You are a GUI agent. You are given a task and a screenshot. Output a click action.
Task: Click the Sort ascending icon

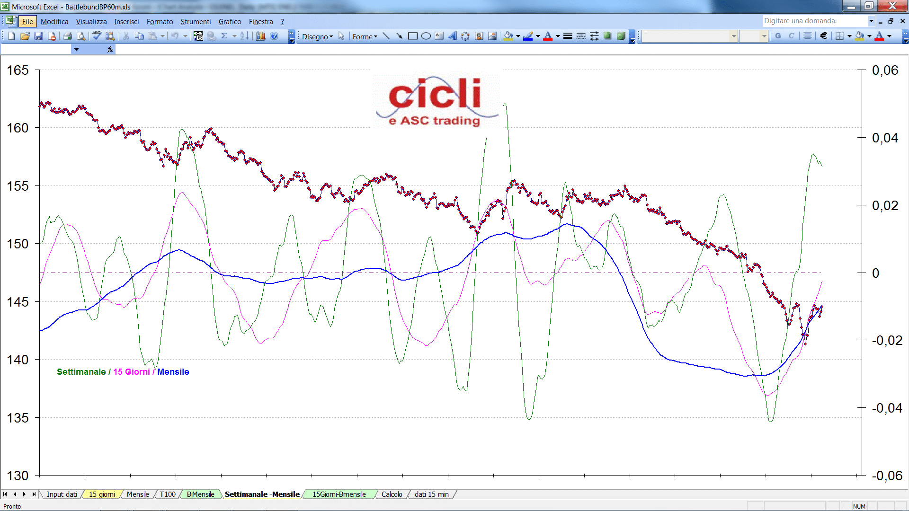[x=244, y=36]
